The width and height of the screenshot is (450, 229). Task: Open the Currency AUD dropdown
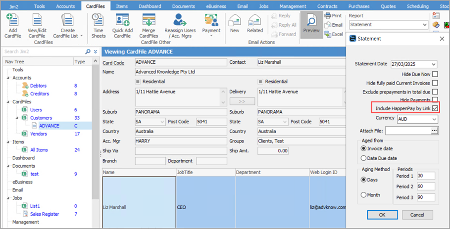point(435,119)
